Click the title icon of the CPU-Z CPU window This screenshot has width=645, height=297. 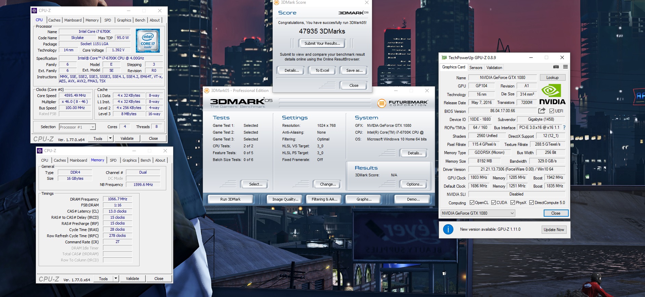coord(34,11)
